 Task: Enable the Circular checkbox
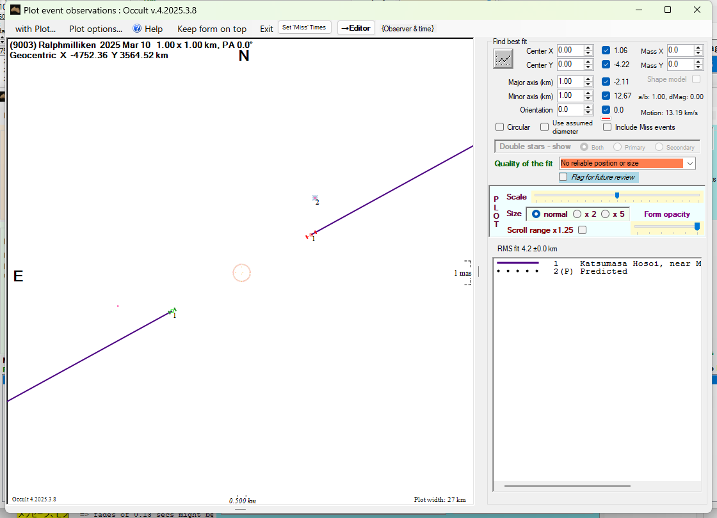[x=500, y=127]
